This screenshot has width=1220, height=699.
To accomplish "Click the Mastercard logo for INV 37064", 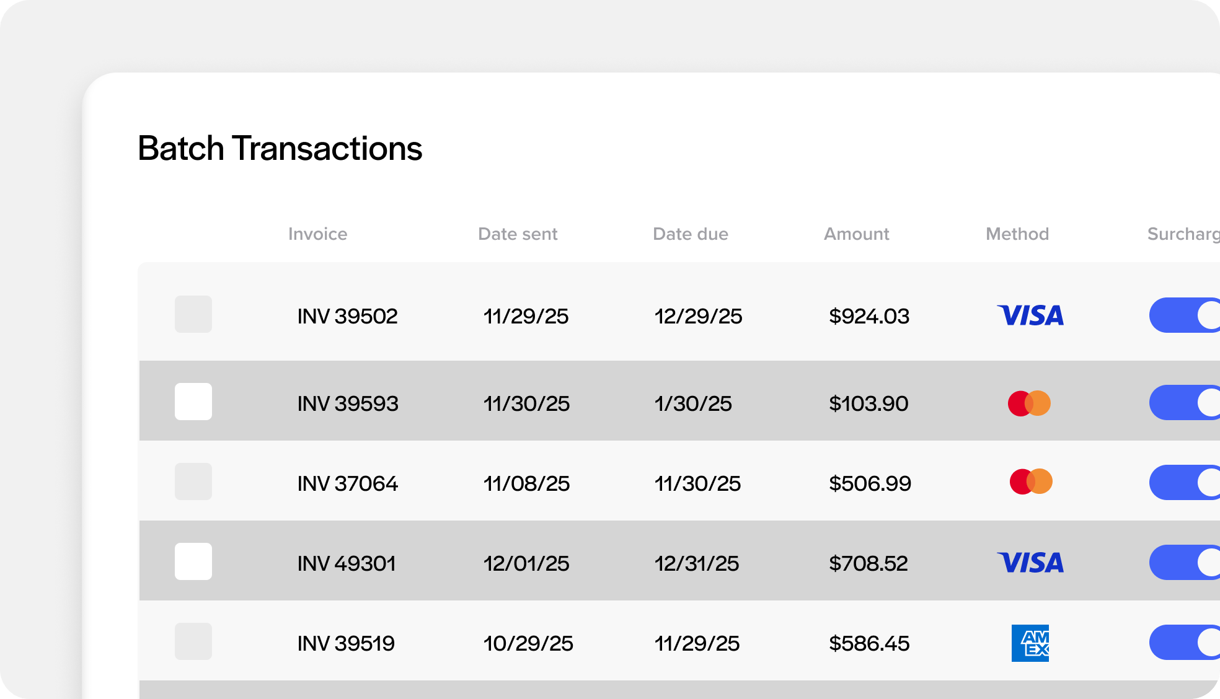I will coord(1030,481).
